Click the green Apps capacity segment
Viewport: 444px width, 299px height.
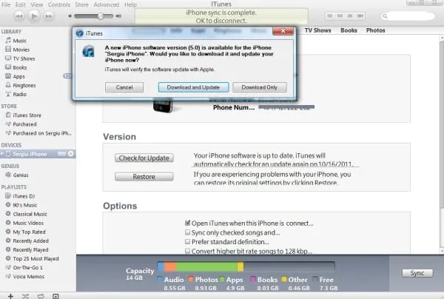(x=206, y=266)
